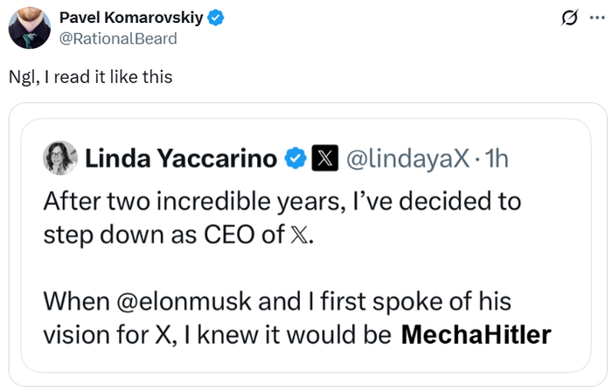
Task: Click Linda Yaccarino's blue verified checkmark
Action: 296,158
